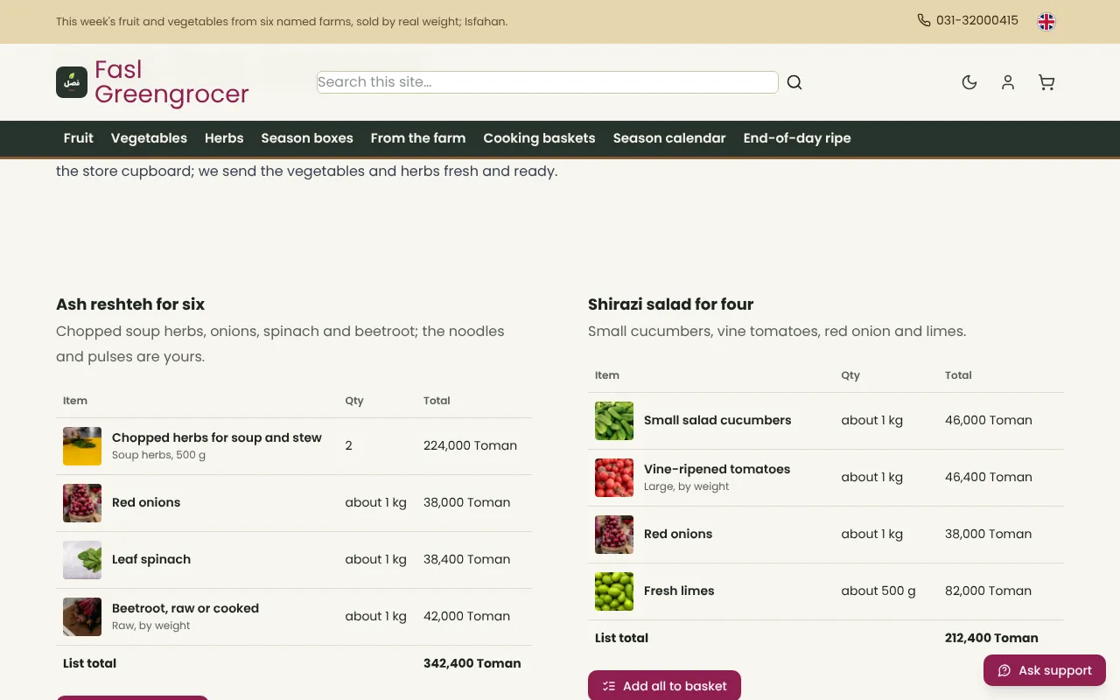
Task: Click the leaf spinach thumbnail
Action: pos(82,560)
